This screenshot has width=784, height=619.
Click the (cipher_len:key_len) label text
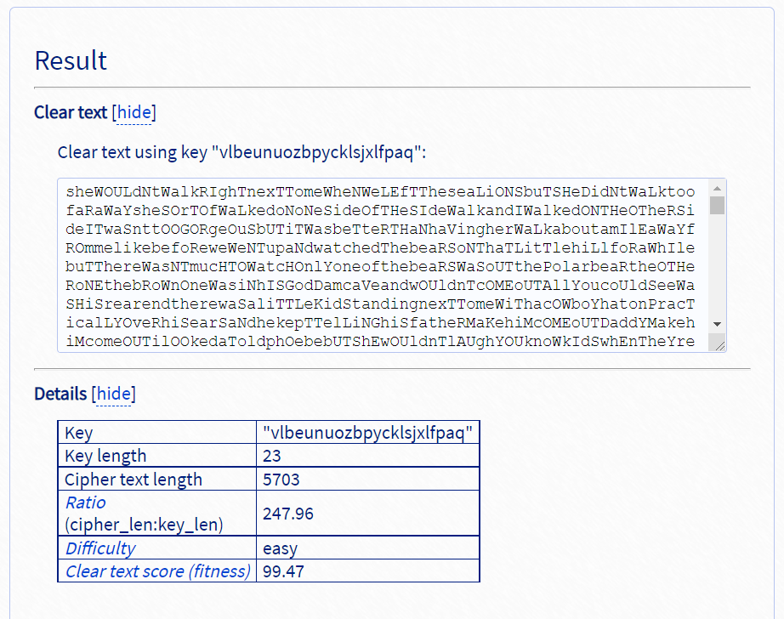pos(144,525)
